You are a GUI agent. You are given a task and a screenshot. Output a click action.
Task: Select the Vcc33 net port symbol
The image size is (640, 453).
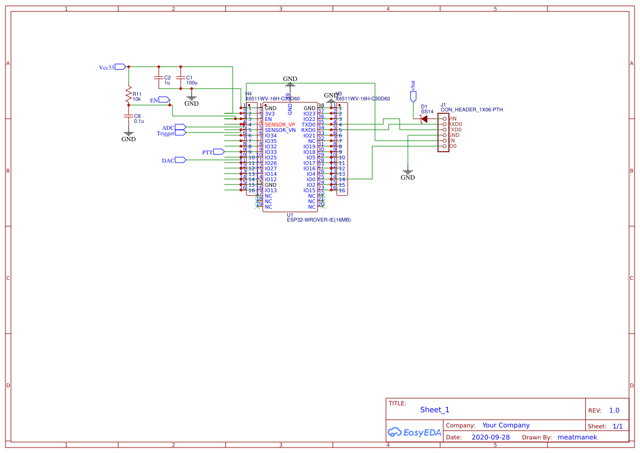[x=120, y=67]
